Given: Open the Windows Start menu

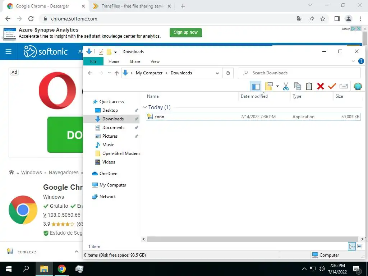Looking at the screenshot, I should 9,269.
